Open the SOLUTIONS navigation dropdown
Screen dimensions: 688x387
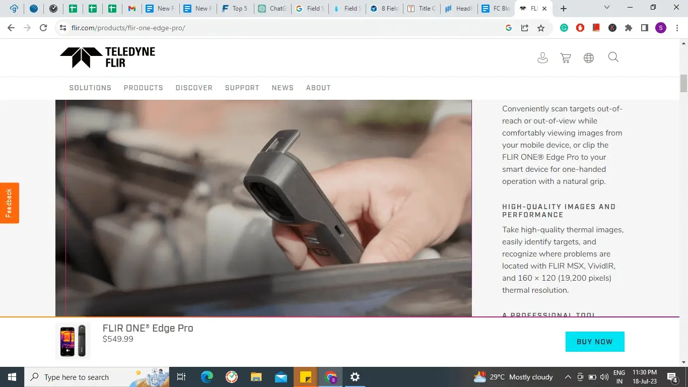pos(90,88)
